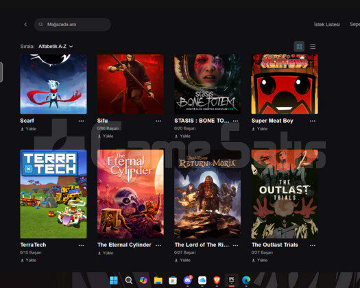Focus the 'Mağazada ara' search field

tap(73, 25)
